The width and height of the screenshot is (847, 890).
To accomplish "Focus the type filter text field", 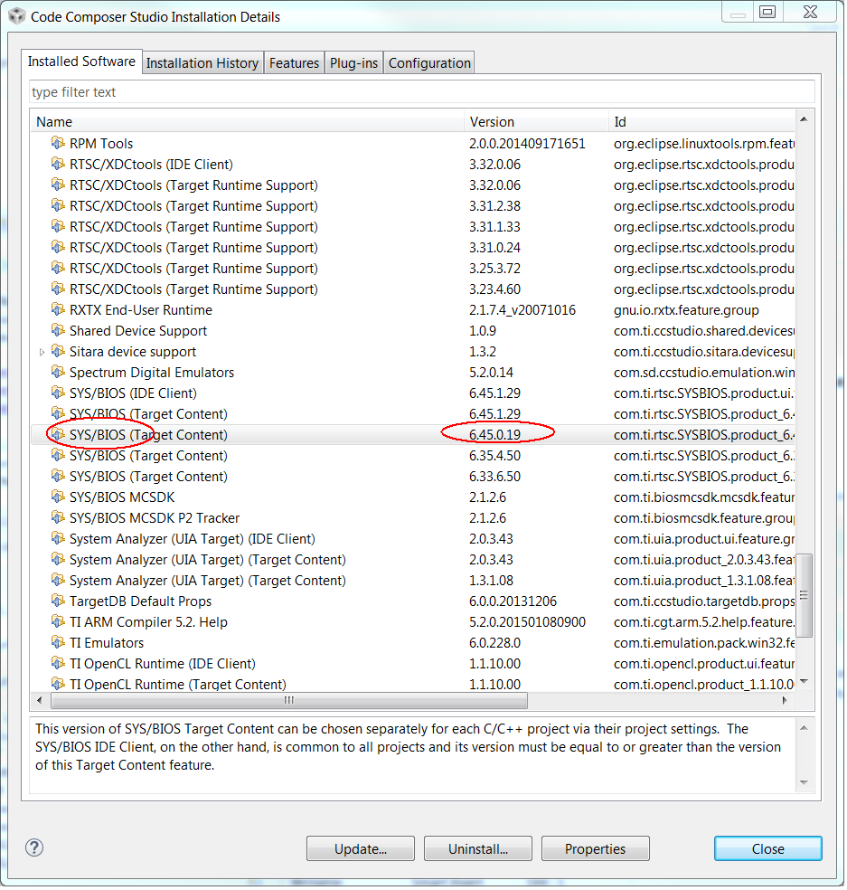I will tap(422, 92).
